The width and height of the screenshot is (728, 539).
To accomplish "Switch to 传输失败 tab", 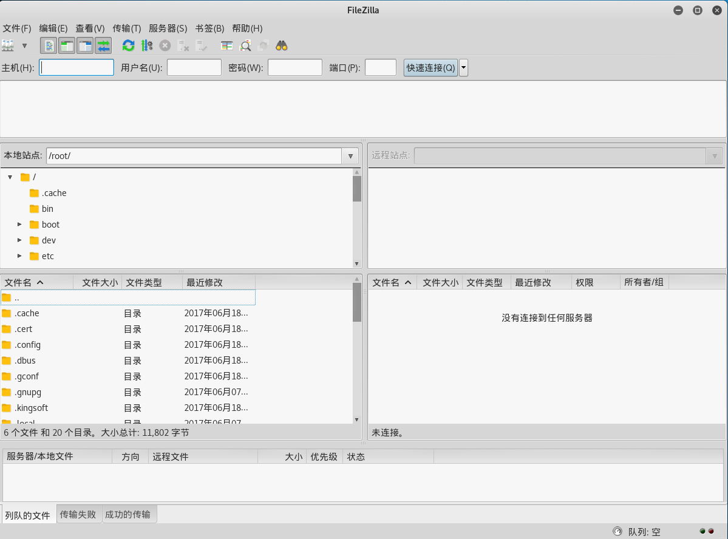I will point(78,515).
